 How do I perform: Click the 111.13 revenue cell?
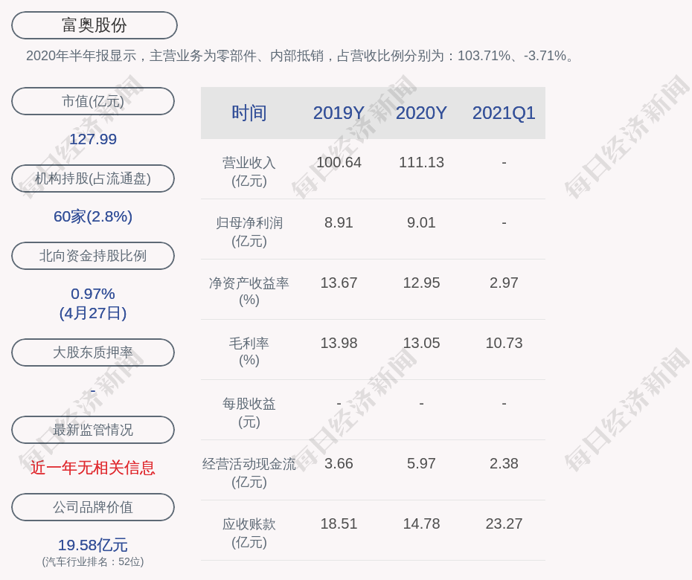(421, 162)
